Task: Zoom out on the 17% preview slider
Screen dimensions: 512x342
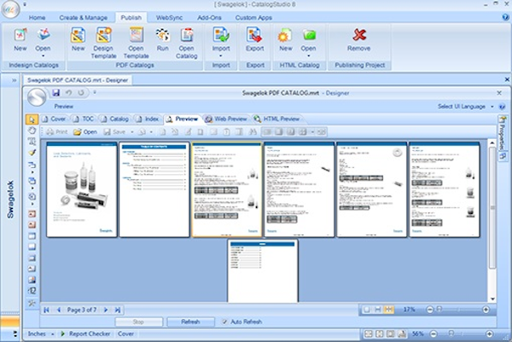Action: pos(430,310)
